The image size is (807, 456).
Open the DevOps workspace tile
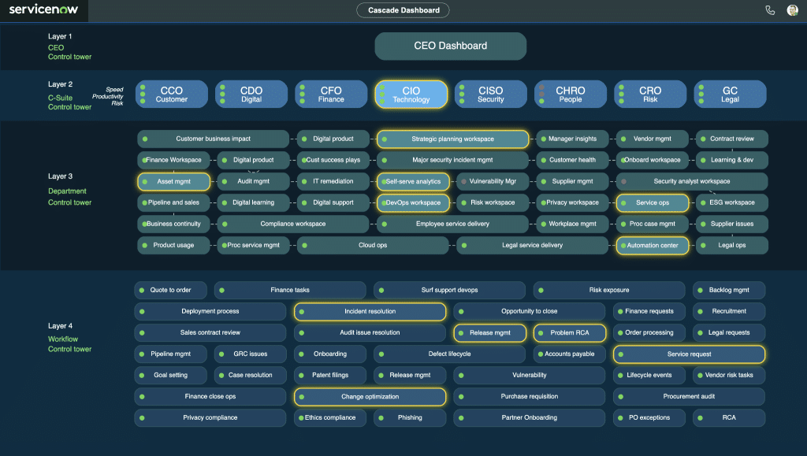(x=413, y=202)
